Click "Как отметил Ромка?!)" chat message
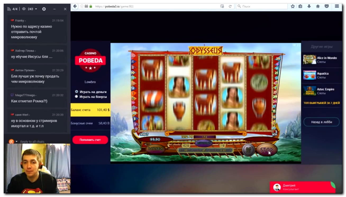Image resolution: width=346 pixels, height=197 pixels. (x=29, y=101)
